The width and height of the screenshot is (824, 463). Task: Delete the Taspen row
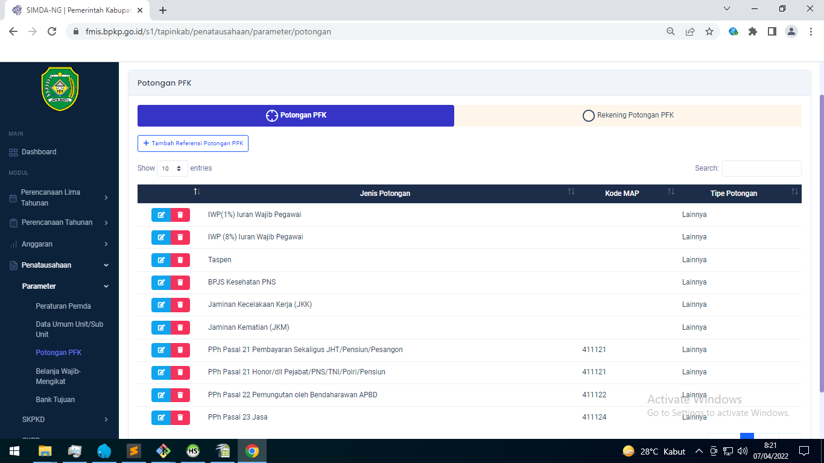180,260
